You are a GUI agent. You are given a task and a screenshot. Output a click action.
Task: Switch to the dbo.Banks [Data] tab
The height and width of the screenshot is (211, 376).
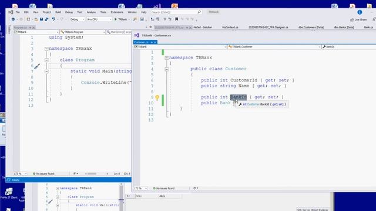(344, 28)
